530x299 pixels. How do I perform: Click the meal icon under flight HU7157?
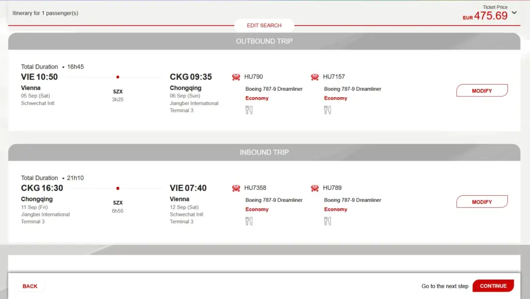pyautogui.click(x=328, y=110)
